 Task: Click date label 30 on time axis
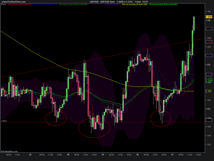pyautogui.click(x=137, y=155)
